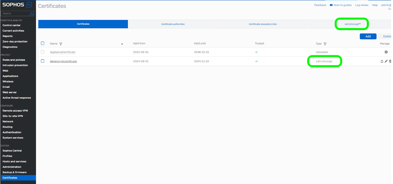Click the video camera icon beside How-to guides
The width and height of the screenshot is (393, 184).
click(x=332, y=5)
